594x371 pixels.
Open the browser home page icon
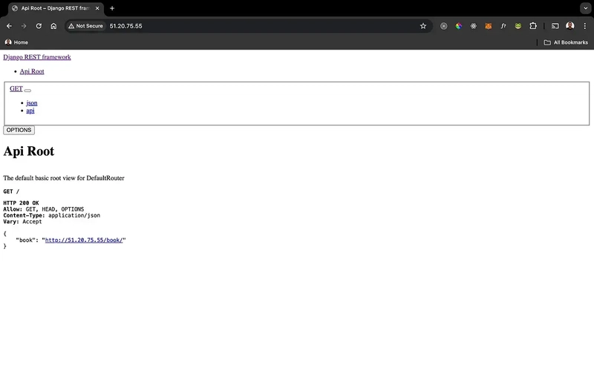tap(53, 26)
